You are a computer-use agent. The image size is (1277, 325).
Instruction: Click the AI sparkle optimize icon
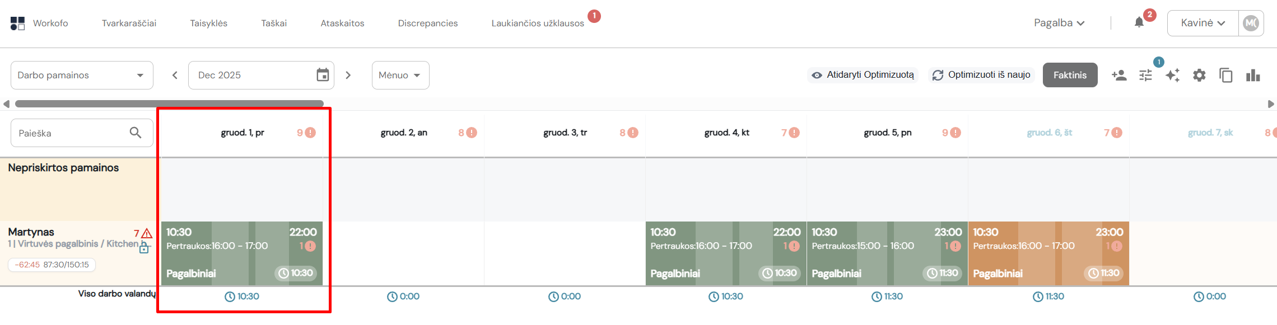(x=1172, y=75)
